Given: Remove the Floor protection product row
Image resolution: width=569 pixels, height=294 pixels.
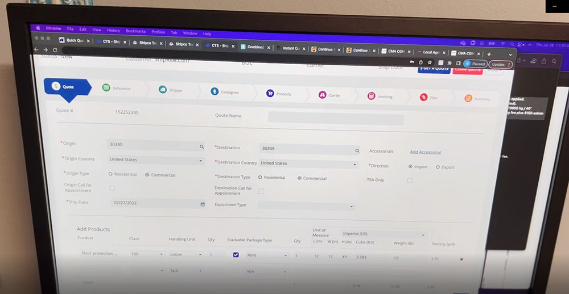Looking at the screenshot, I should click(461, 259).
